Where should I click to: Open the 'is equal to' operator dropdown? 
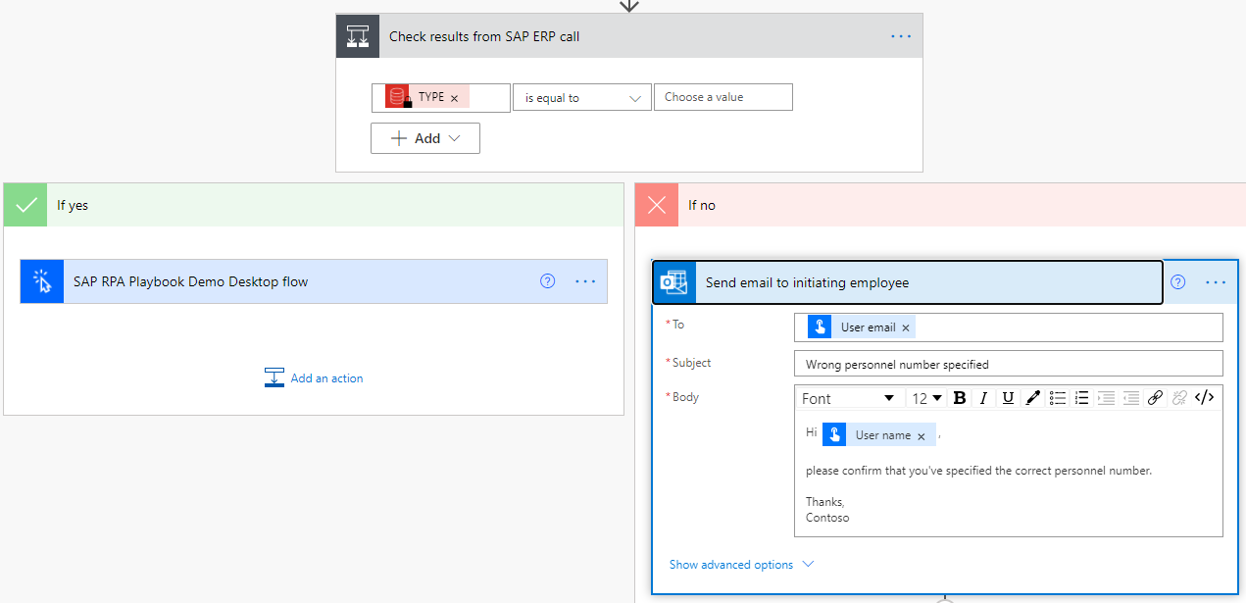tap(582, 97)
